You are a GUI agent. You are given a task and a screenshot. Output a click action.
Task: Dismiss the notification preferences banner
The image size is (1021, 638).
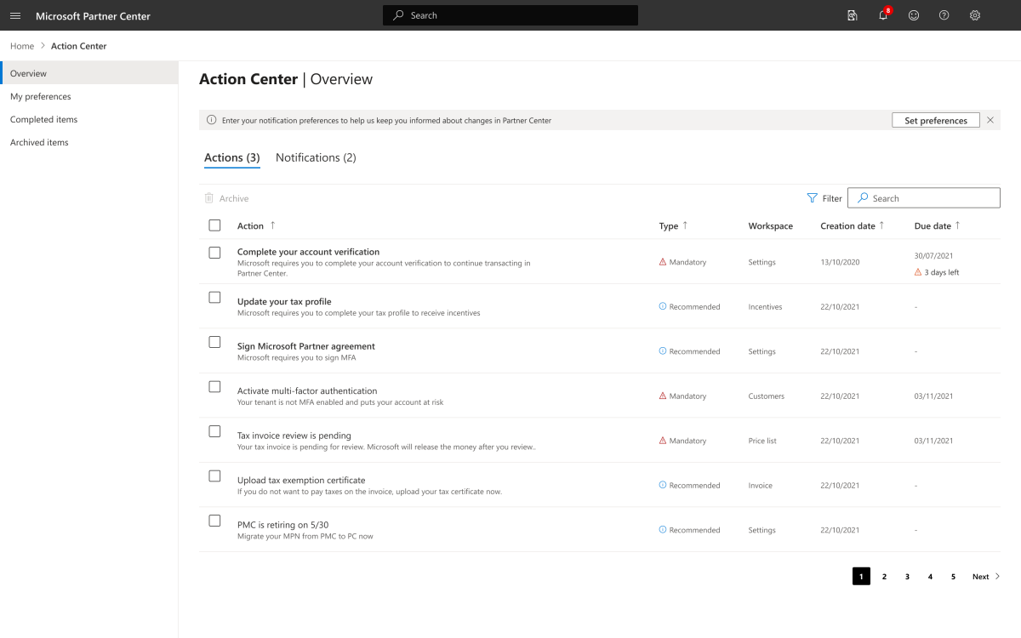[990, 121]
